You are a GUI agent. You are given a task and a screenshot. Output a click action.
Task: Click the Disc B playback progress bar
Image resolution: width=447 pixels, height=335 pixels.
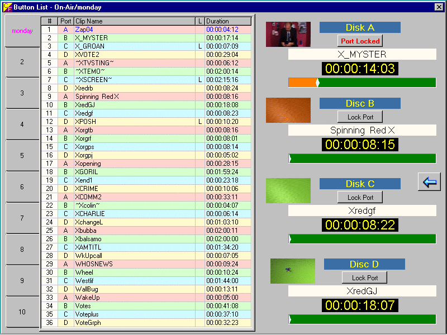[362, 159]
